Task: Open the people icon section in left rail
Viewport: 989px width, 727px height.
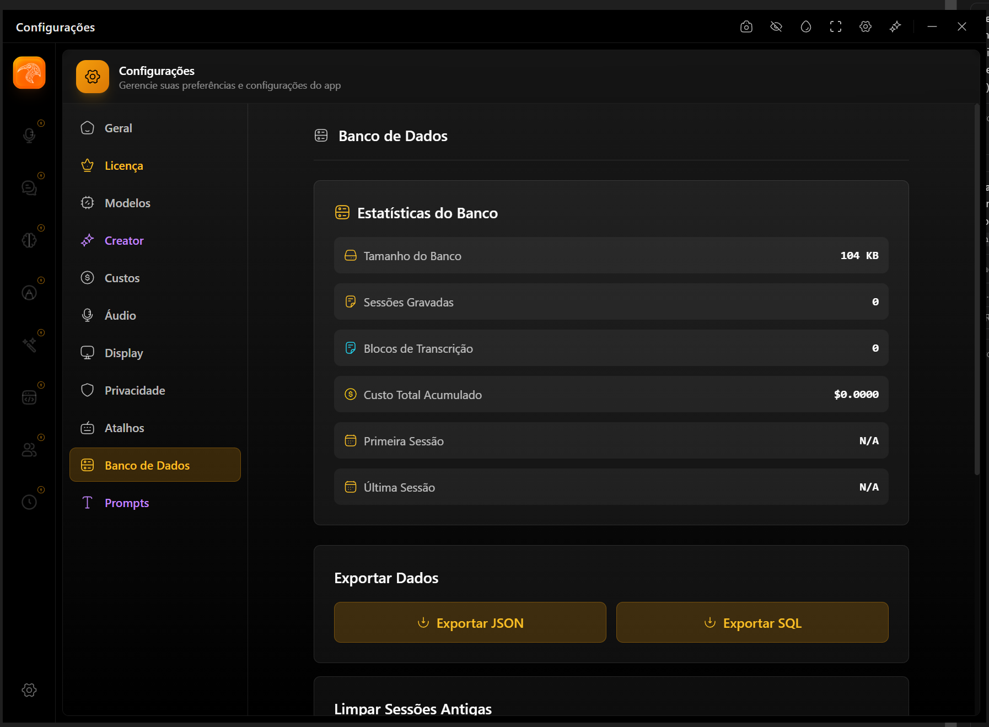Action: pos(29,450)
